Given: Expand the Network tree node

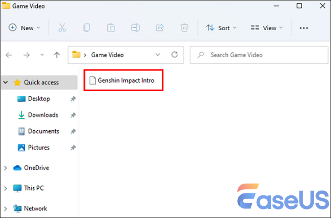Looking at the screenshot, I should (6, 209).
